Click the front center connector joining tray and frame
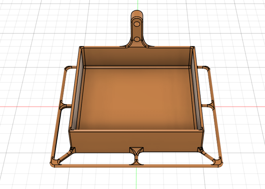265x189 pixels. (x=137, y=156)
